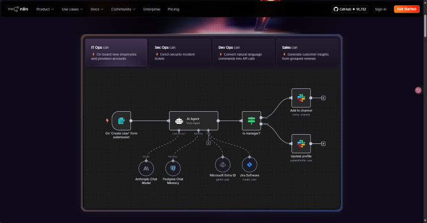Click the round floating extension icon
Viewport: 427px width, 223px height.
[x=418, y=90]
